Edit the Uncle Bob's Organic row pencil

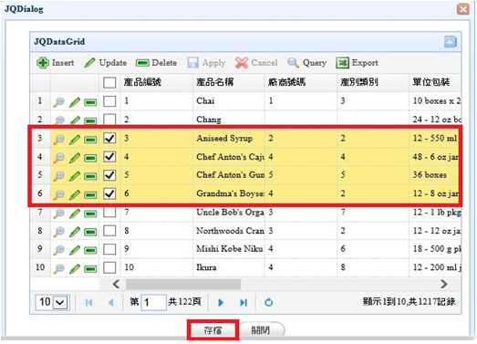click(75, 214)
